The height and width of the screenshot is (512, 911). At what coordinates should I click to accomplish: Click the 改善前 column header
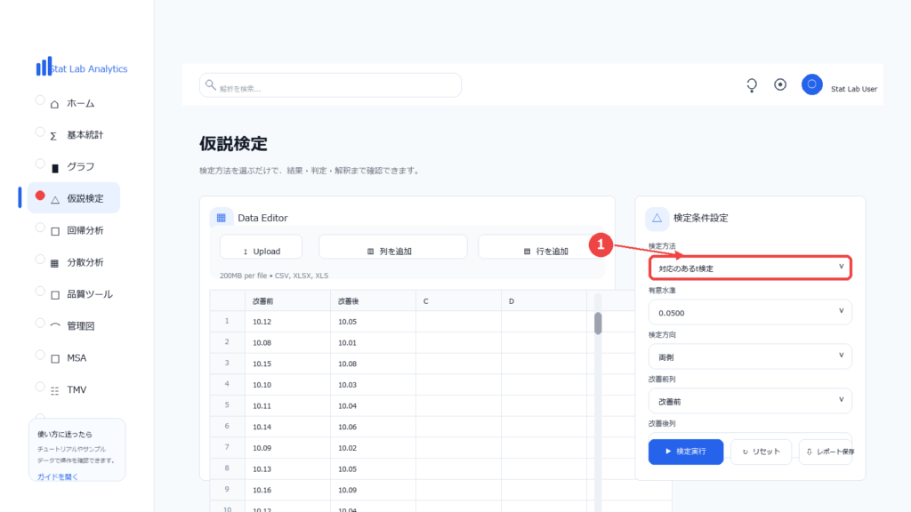tap(287, 300)
